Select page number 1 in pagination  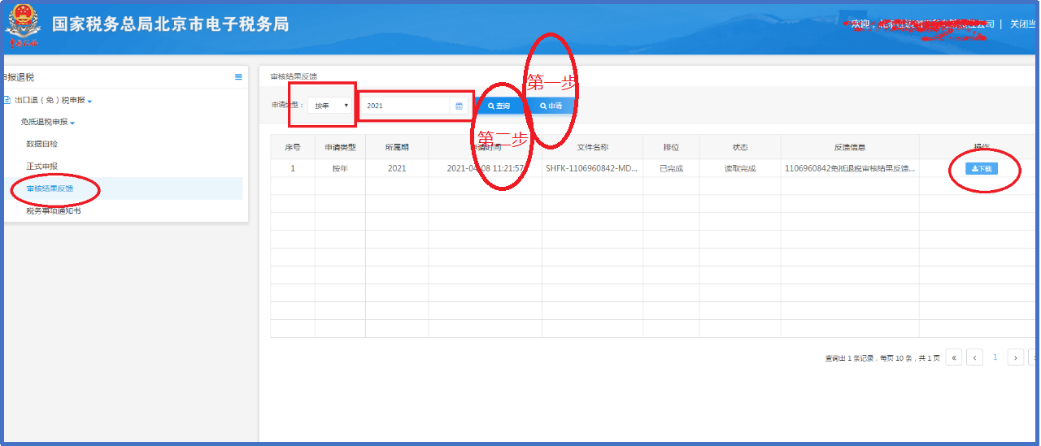pyautogui.click(x=995, y=357)
